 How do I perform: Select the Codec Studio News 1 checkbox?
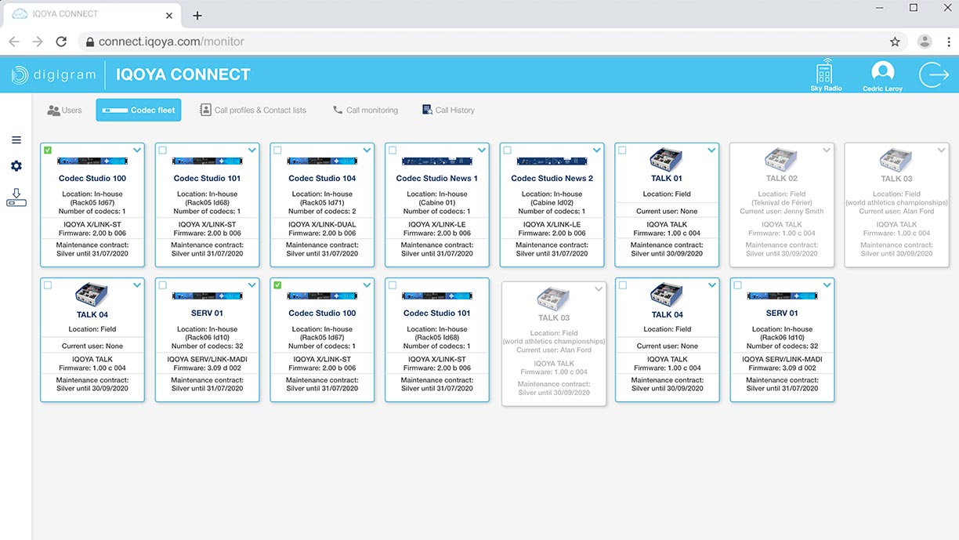click(x=393, y=150)
